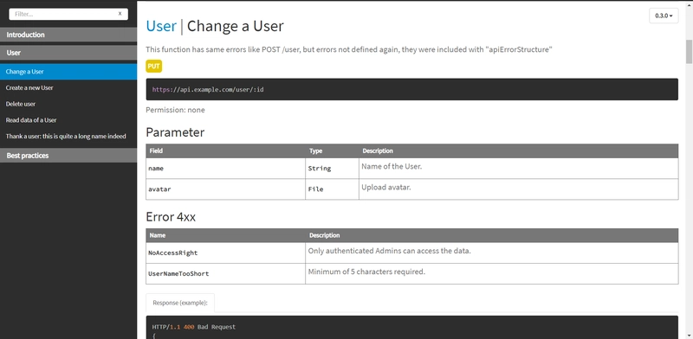Image resolution: width=693 pixels, height=339 pixels.
Task: Open the 0.3.0 version dropdown
Action: coord(664,16)
